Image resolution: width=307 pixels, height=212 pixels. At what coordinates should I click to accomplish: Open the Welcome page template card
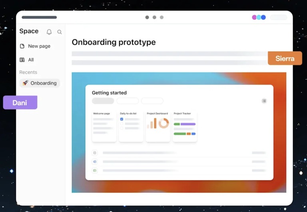click(104, 126)
